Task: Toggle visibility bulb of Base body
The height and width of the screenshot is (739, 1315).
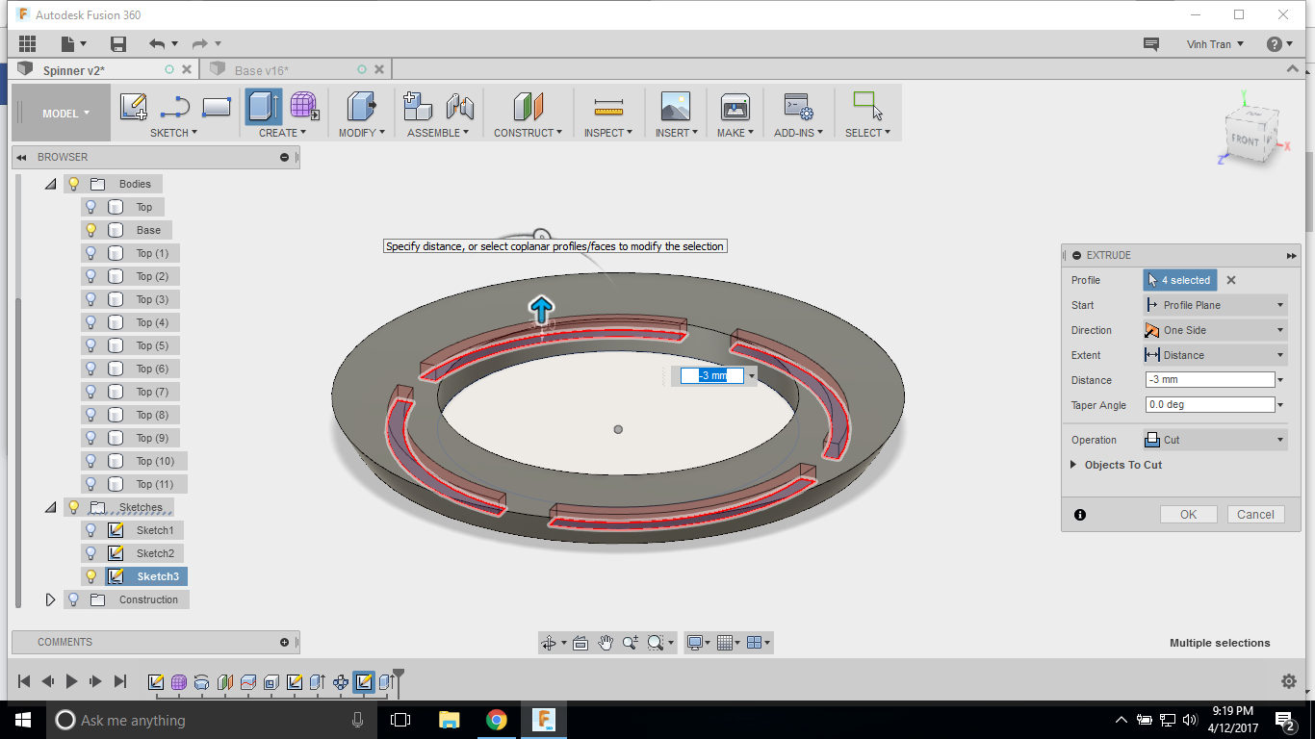Action: pos(91,230)
